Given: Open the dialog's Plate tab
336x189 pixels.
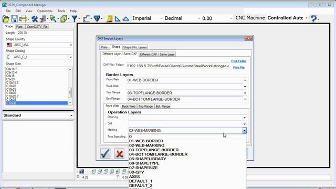Looking at the screenshot, I should 104,47.
